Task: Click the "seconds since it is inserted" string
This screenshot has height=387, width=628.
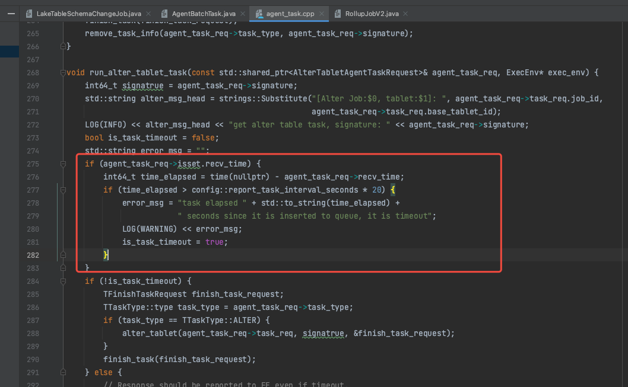Action: [x=305, y=216]
